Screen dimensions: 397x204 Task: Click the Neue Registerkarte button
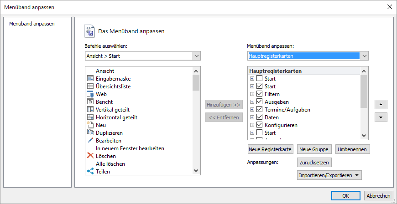coord(270,149)
